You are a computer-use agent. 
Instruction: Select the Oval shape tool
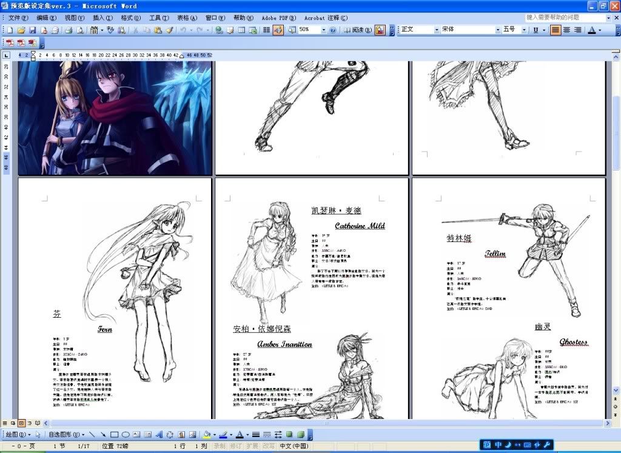click(x=125, y=434)
